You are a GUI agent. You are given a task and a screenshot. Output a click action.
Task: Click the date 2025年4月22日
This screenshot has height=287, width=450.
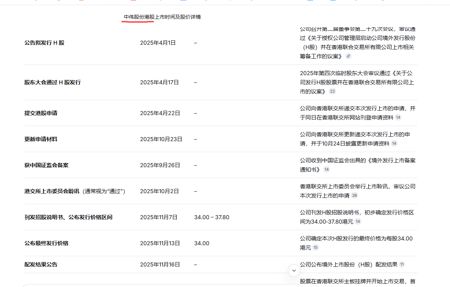coord(160,113)
